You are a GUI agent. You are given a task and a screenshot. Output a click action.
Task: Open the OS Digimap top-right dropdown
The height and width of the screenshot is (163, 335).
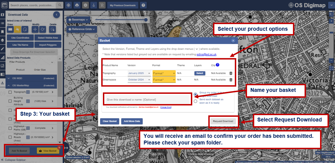point(331,5)
